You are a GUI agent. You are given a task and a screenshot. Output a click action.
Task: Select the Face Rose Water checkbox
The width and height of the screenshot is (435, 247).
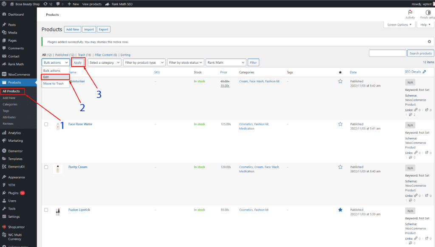point(46,124)
